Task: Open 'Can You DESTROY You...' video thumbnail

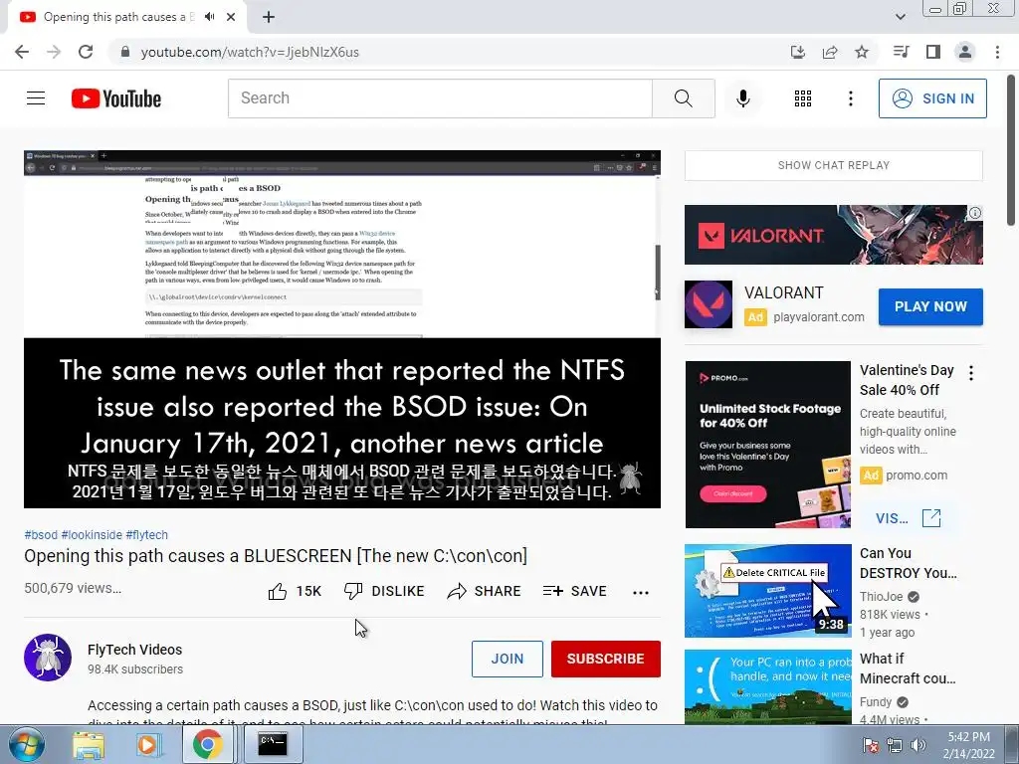Action: tap(767, 591)
